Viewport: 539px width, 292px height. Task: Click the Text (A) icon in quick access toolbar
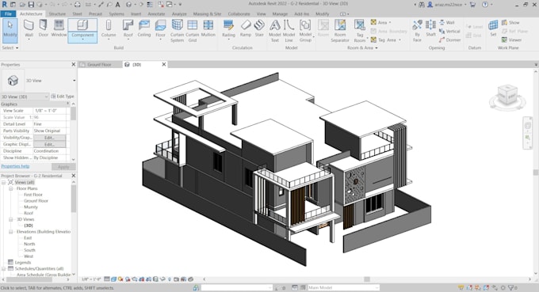[117, 5]
